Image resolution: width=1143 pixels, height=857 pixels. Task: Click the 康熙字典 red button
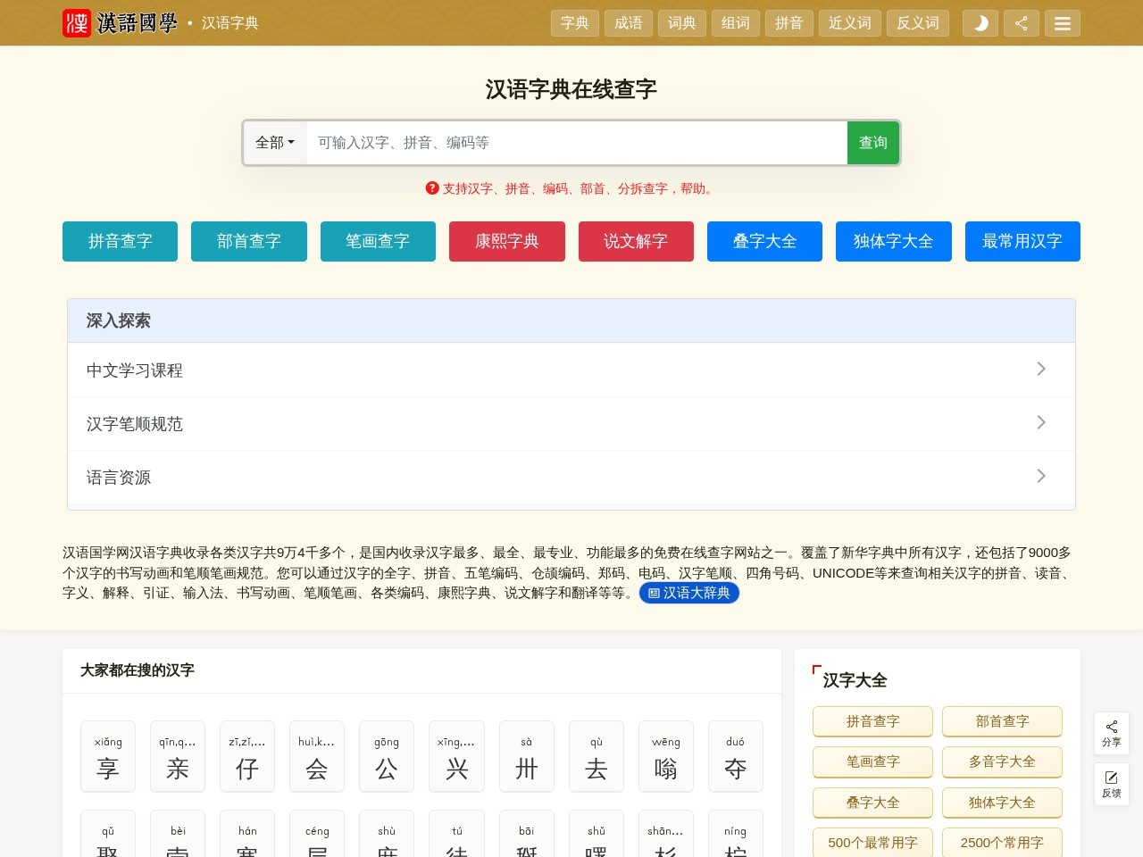pos(507,241)
